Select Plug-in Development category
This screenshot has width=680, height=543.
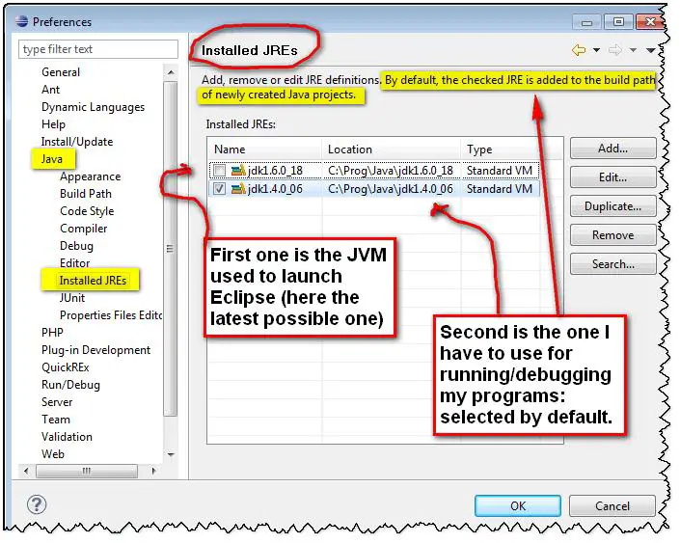95,350
